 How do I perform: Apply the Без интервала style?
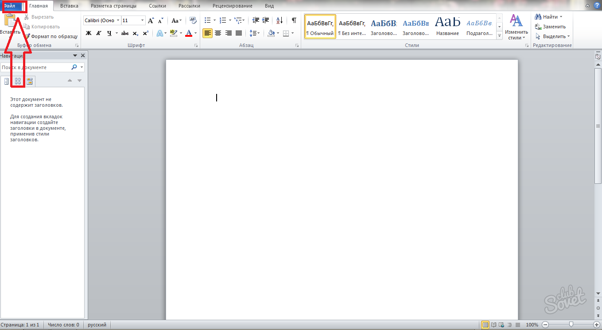352,27
